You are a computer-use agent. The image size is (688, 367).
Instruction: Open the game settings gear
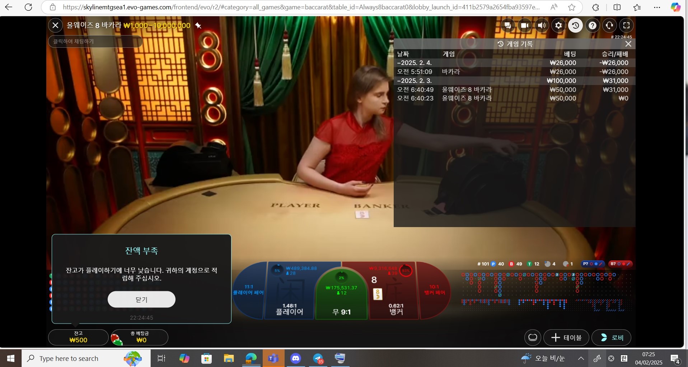558,25
